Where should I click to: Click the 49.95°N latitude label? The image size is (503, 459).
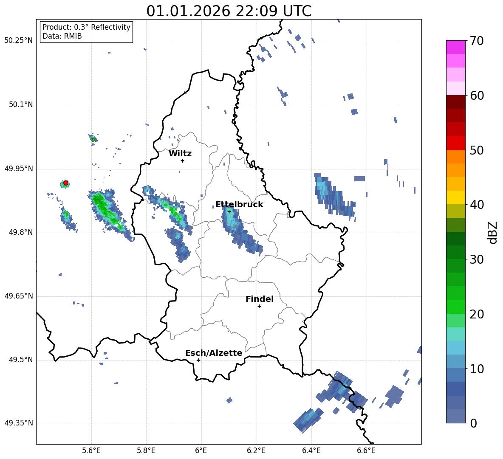point(19,169)
